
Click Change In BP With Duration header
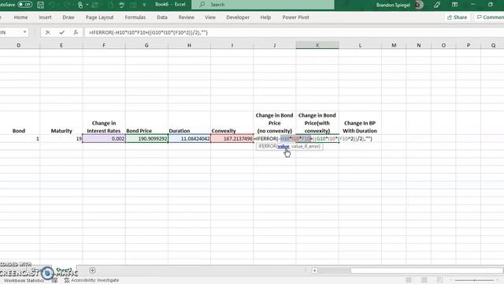click(x=360, y=127)
